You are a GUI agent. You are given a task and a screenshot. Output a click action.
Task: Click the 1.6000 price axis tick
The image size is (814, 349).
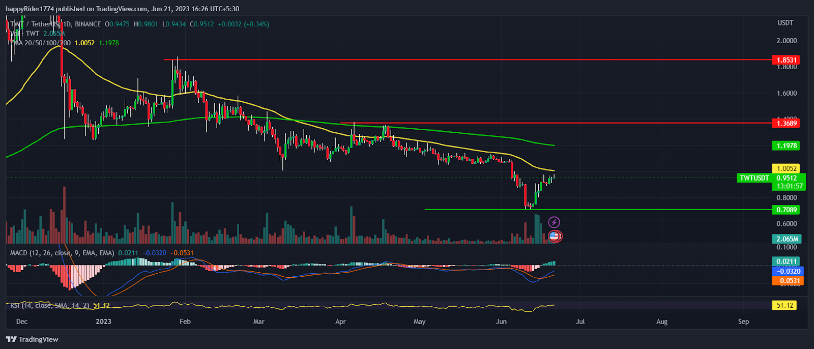(x=787, y=93)
